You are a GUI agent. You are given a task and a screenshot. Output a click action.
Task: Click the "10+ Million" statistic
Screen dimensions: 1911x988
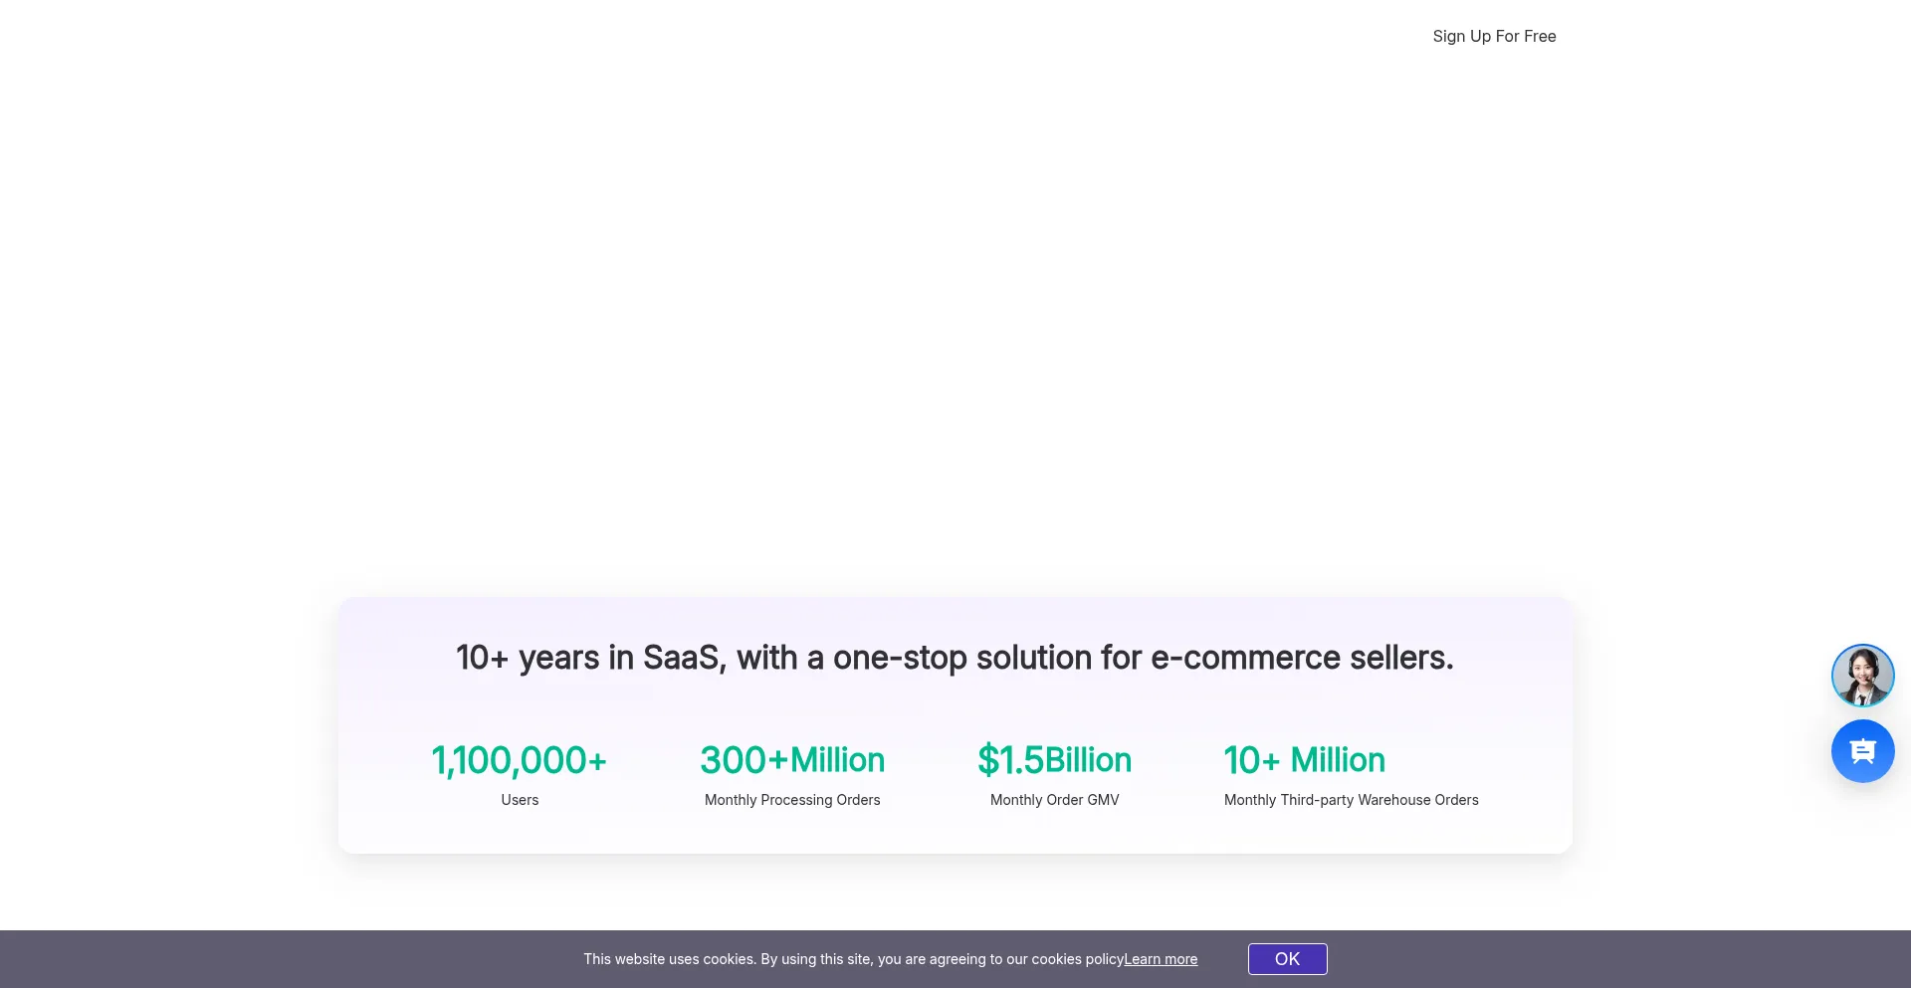pos(1304,760)
